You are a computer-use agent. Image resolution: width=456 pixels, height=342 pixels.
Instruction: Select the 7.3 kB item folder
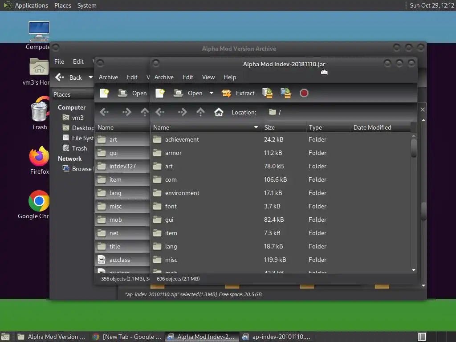[281, 233]
